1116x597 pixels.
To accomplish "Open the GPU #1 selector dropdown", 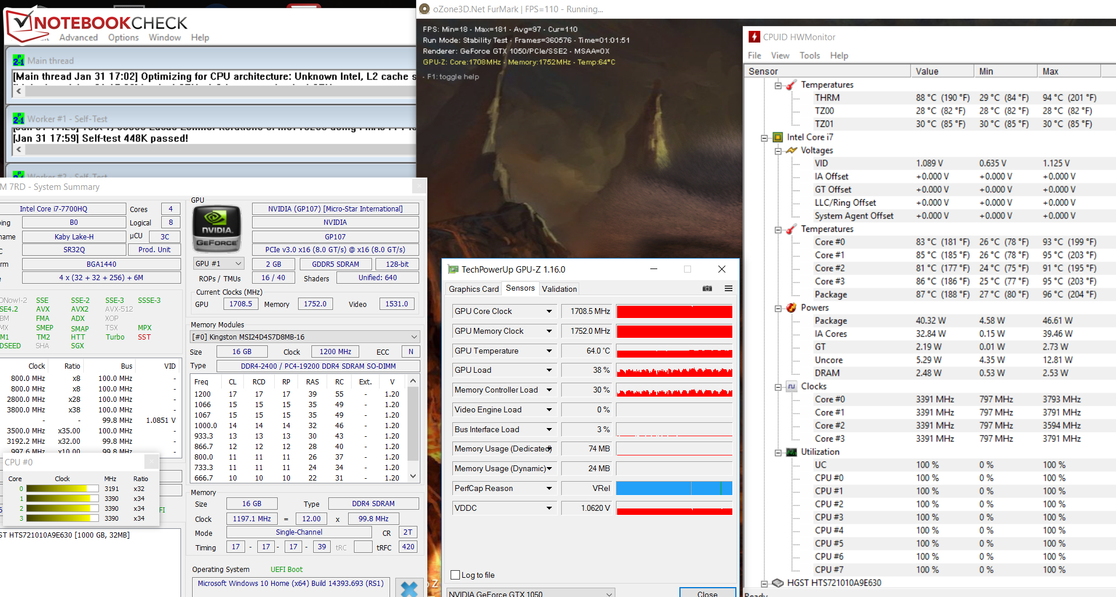I will [218, 264].
